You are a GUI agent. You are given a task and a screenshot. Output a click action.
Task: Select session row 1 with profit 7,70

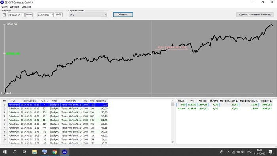[x=55, y=105]
